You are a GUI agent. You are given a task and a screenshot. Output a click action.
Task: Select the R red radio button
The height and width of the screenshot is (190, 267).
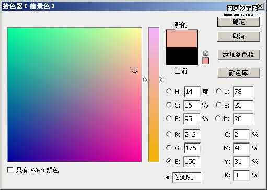pyautogui.click(x=169, y=134)
